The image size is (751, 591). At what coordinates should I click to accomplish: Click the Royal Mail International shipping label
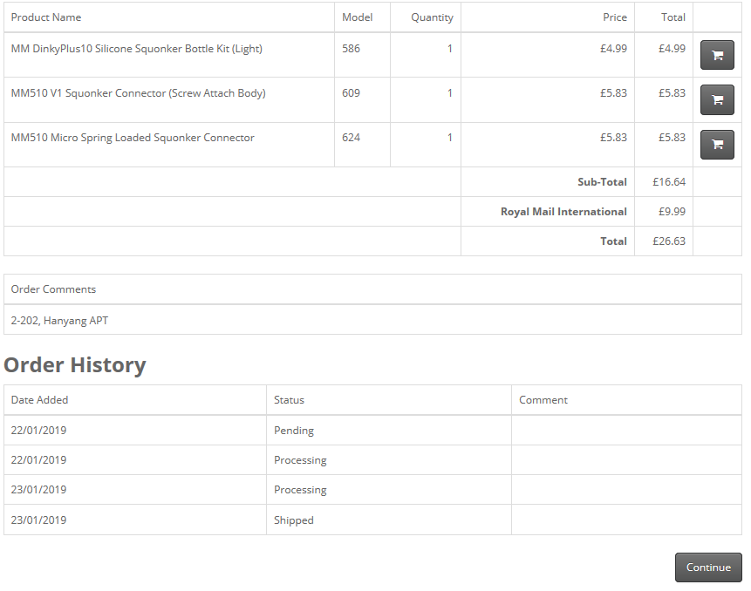tap(563, 212)
